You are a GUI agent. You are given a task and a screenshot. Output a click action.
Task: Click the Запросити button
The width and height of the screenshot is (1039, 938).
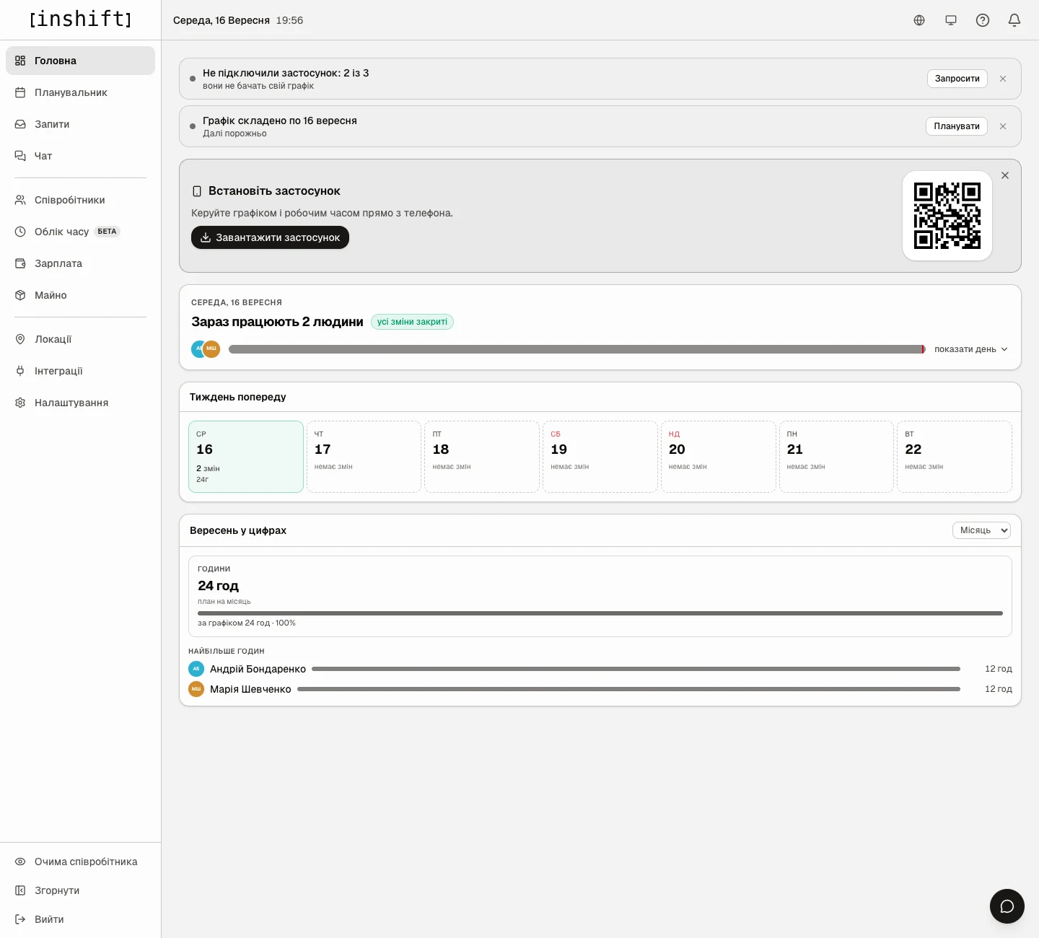coord(957,79)
